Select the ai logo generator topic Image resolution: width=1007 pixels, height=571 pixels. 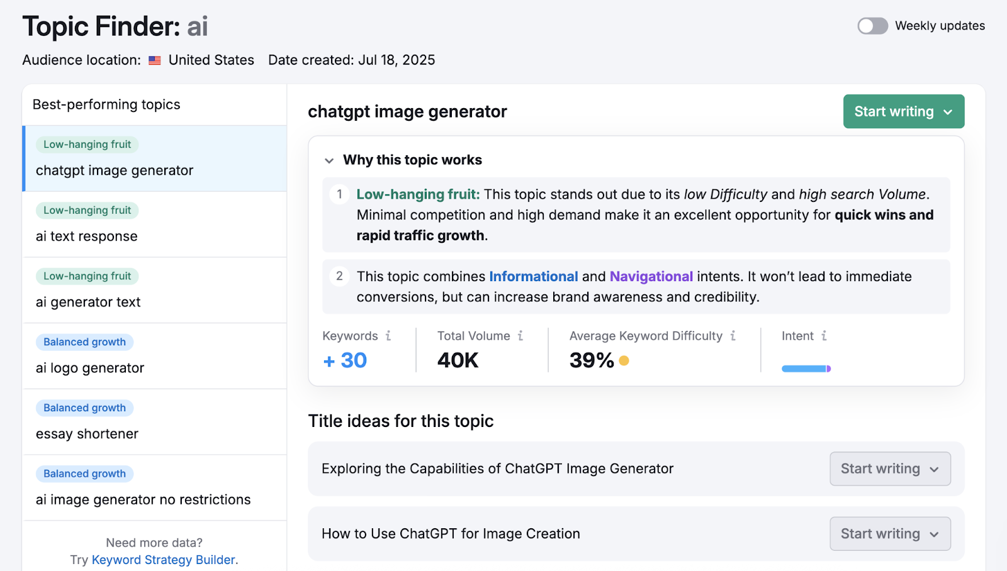point(90,368)
